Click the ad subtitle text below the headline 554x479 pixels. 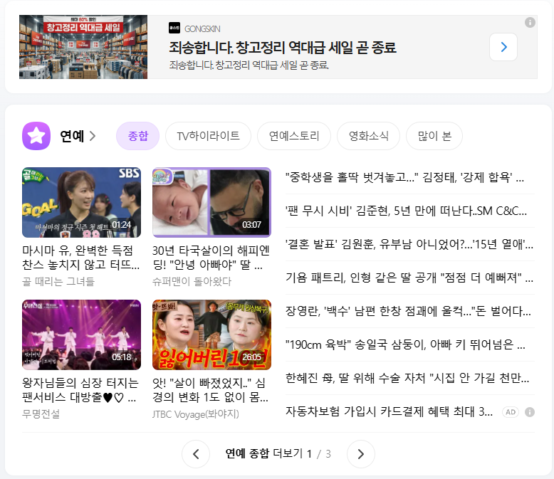(249, 65)
